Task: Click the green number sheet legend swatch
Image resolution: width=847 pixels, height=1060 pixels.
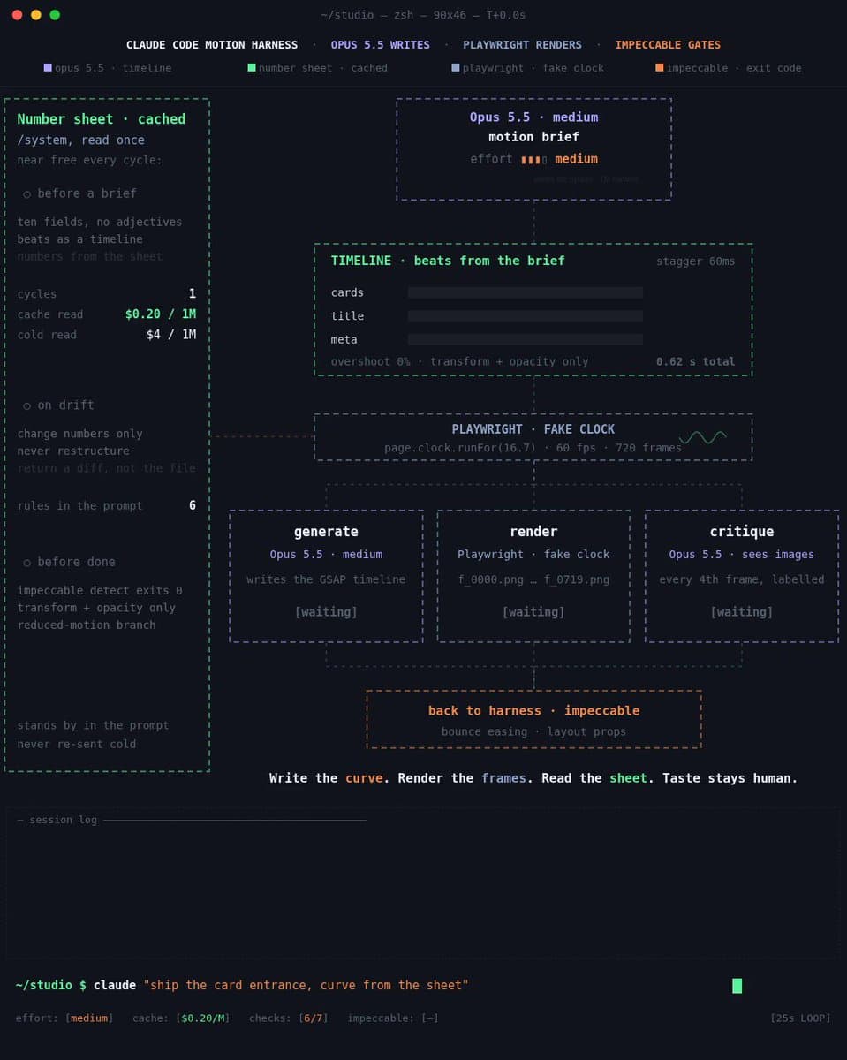Action: pos(252,67)
